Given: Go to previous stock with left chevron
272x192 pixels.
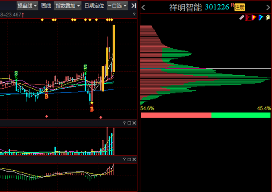Looking at the screenshot, I should click(x=143, y=8).
